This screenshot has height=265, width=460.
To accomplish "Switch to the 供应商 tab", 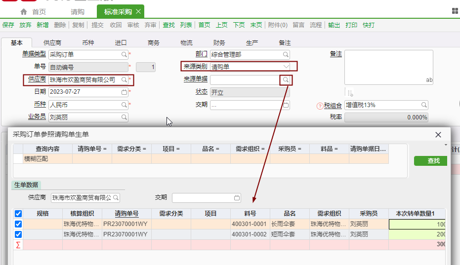I will (x=52, y=43).
